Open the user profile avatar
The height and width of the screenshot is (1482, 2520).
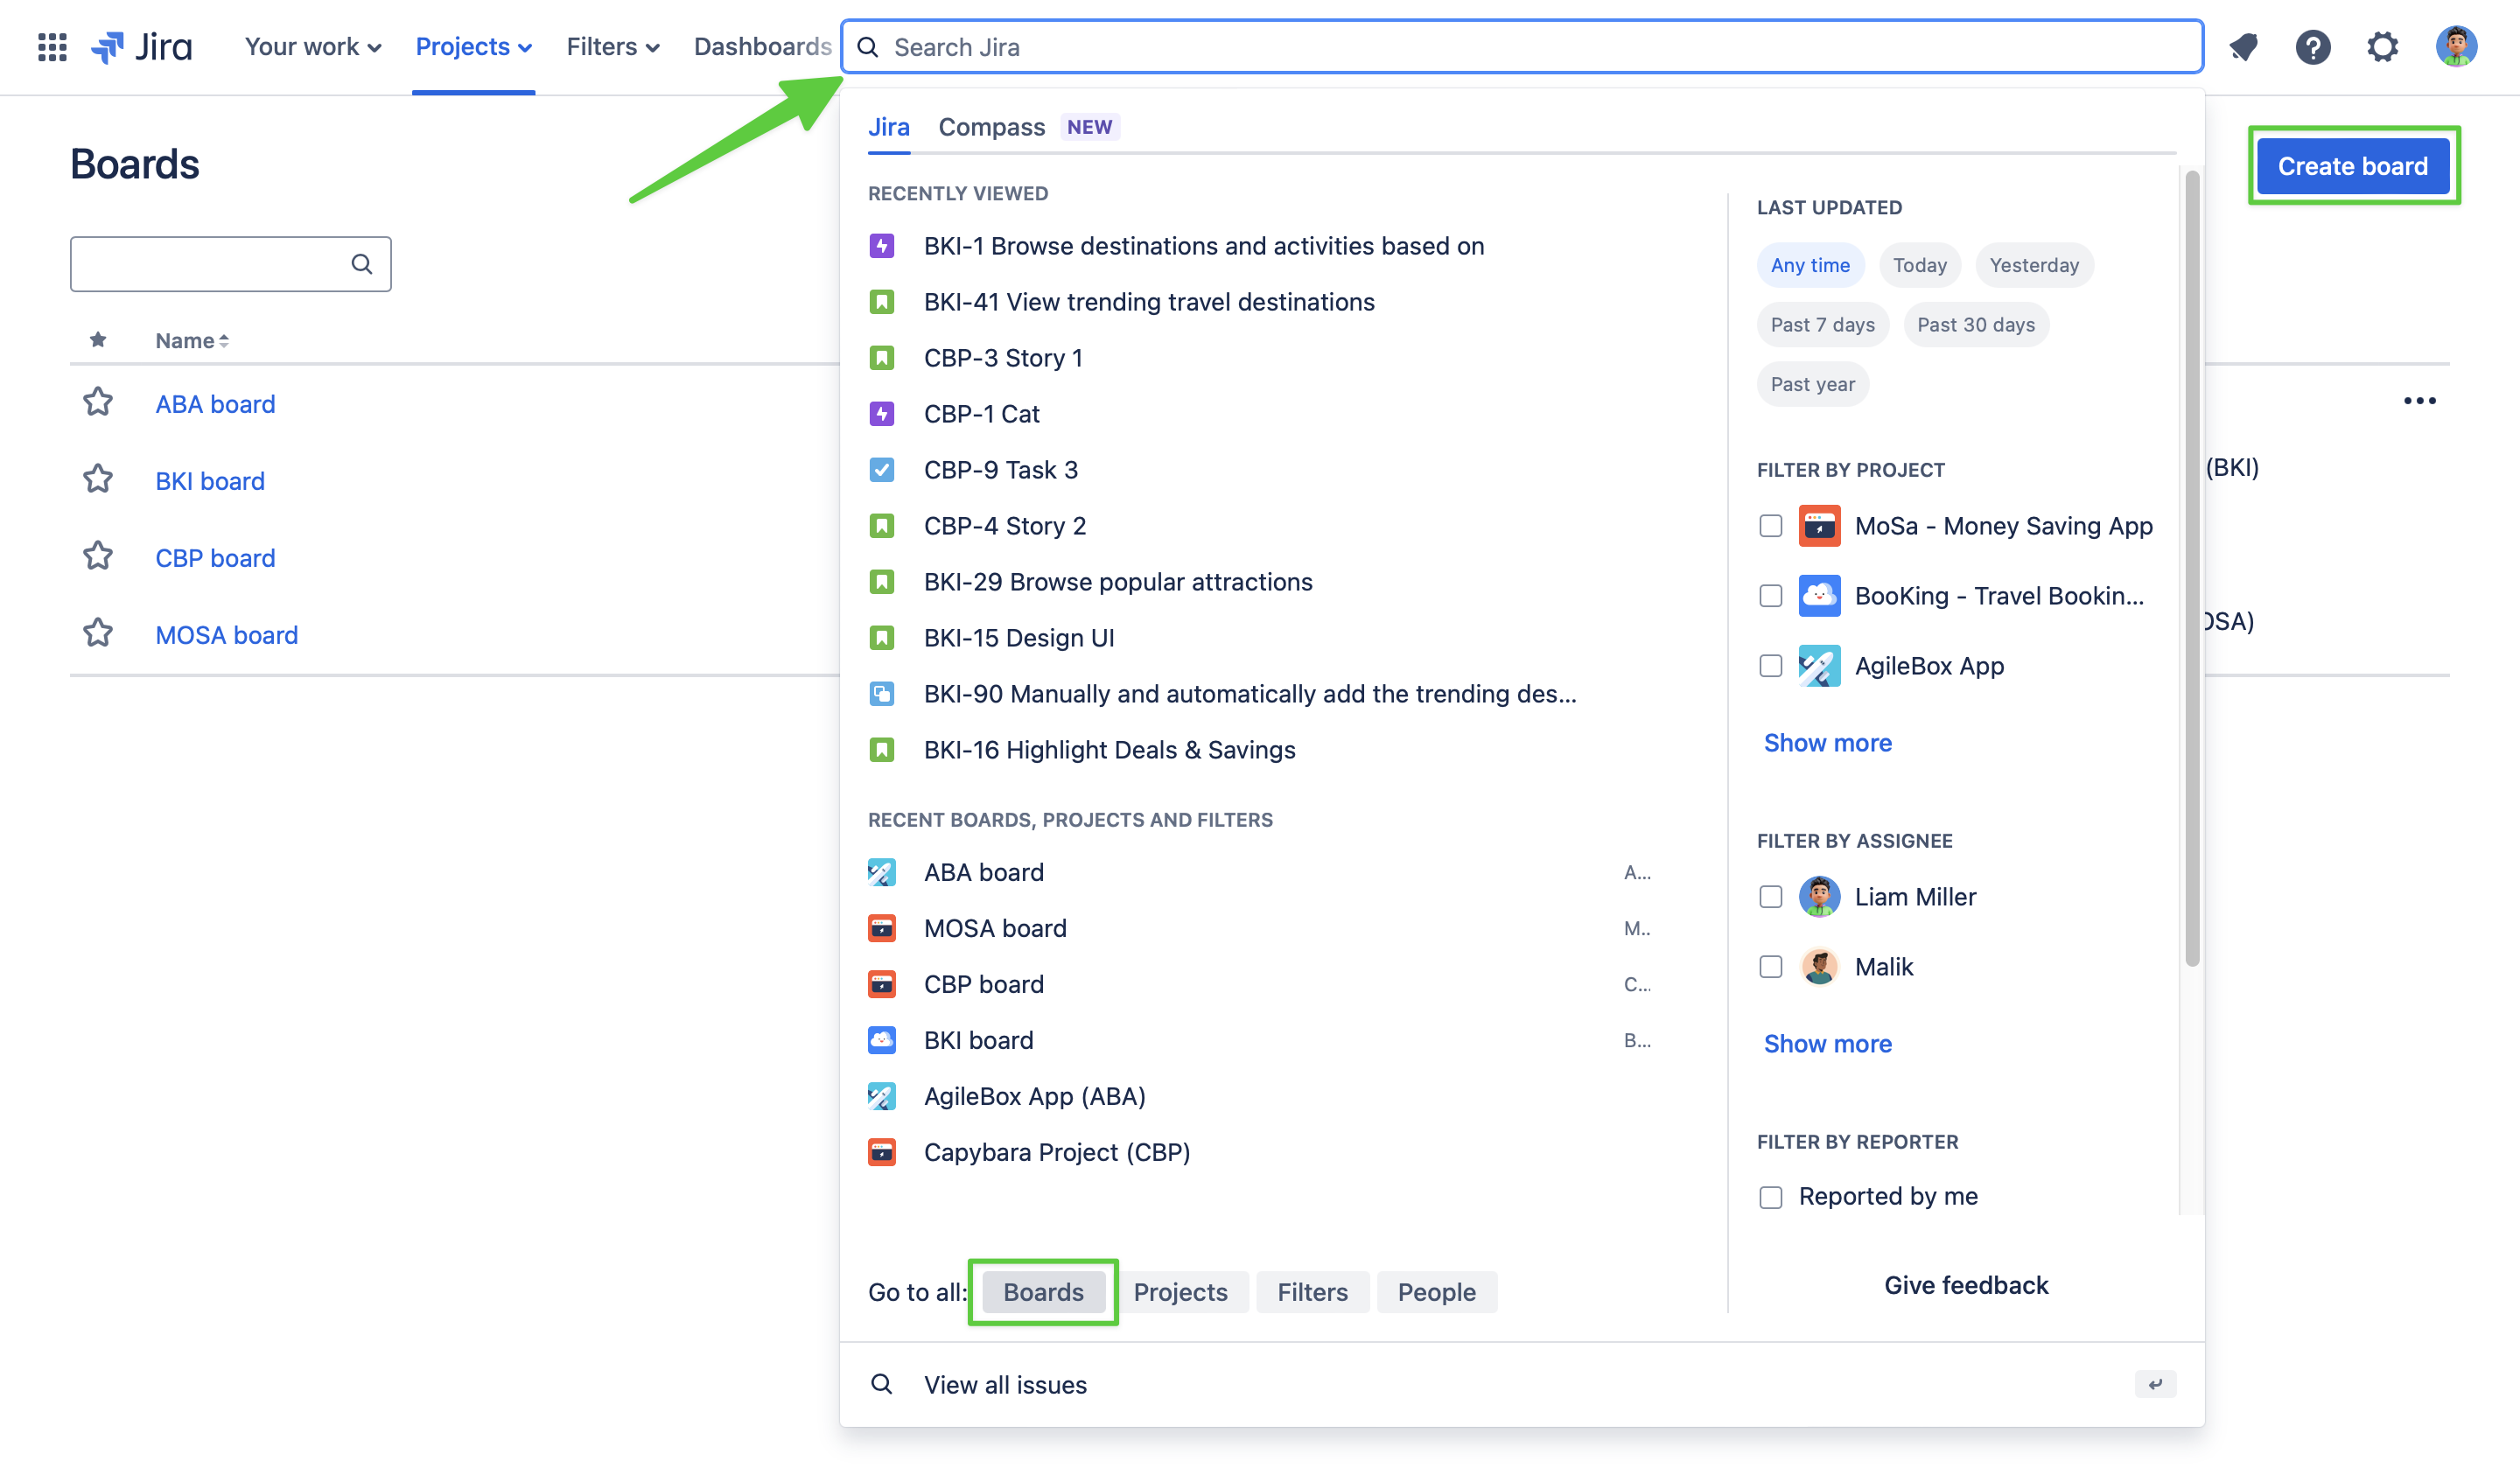click(x=2456, y=47)
